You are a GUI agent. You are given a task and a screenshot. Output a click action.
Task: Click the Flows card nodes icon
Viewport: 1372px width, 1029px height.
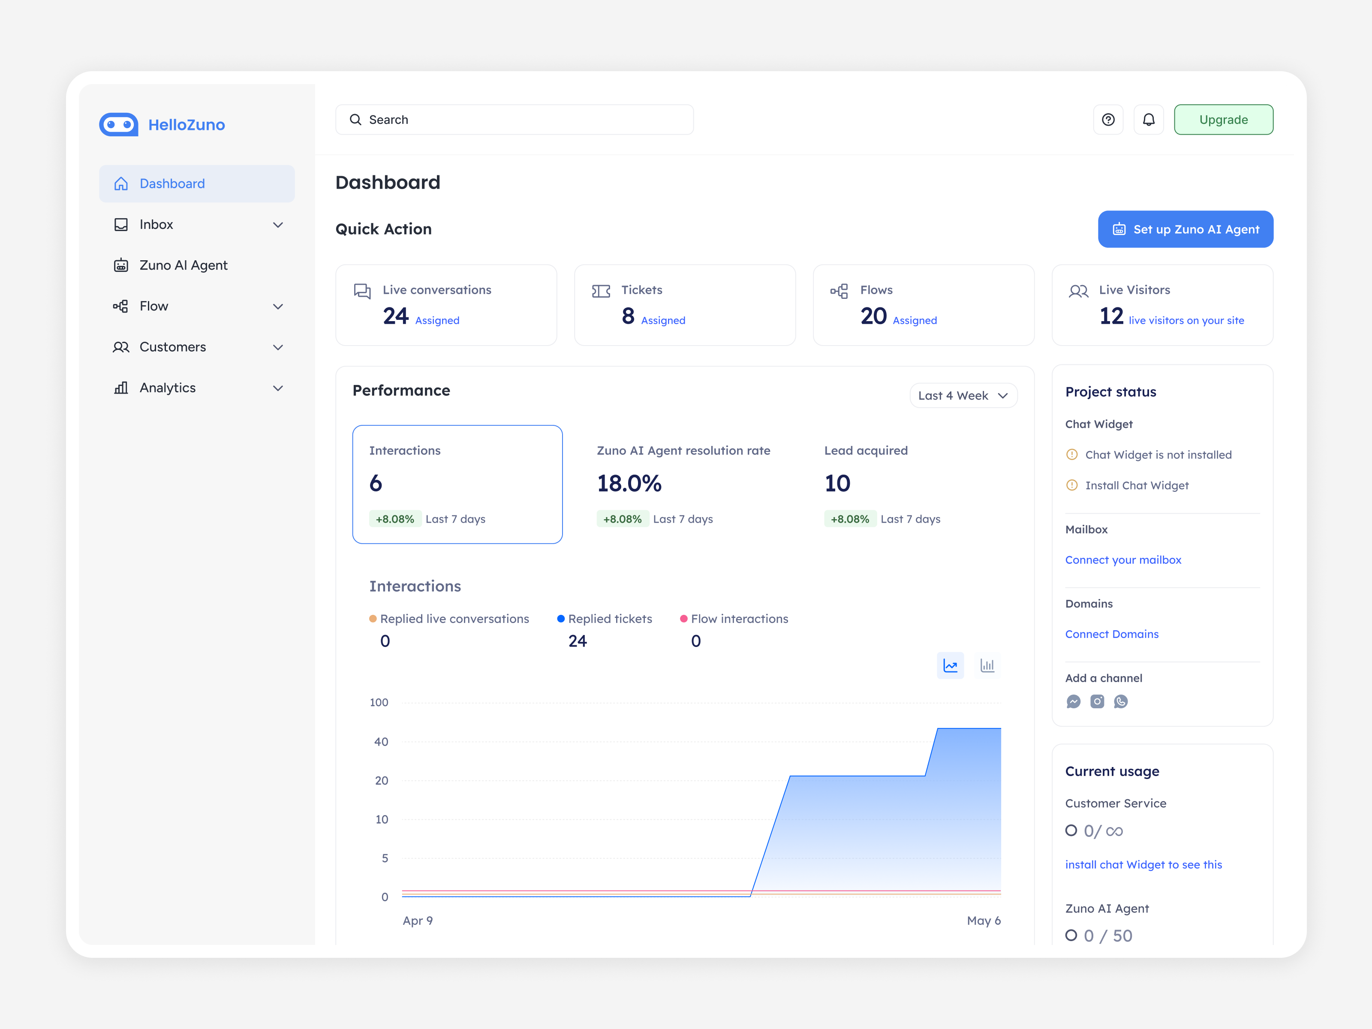point(839,291)
